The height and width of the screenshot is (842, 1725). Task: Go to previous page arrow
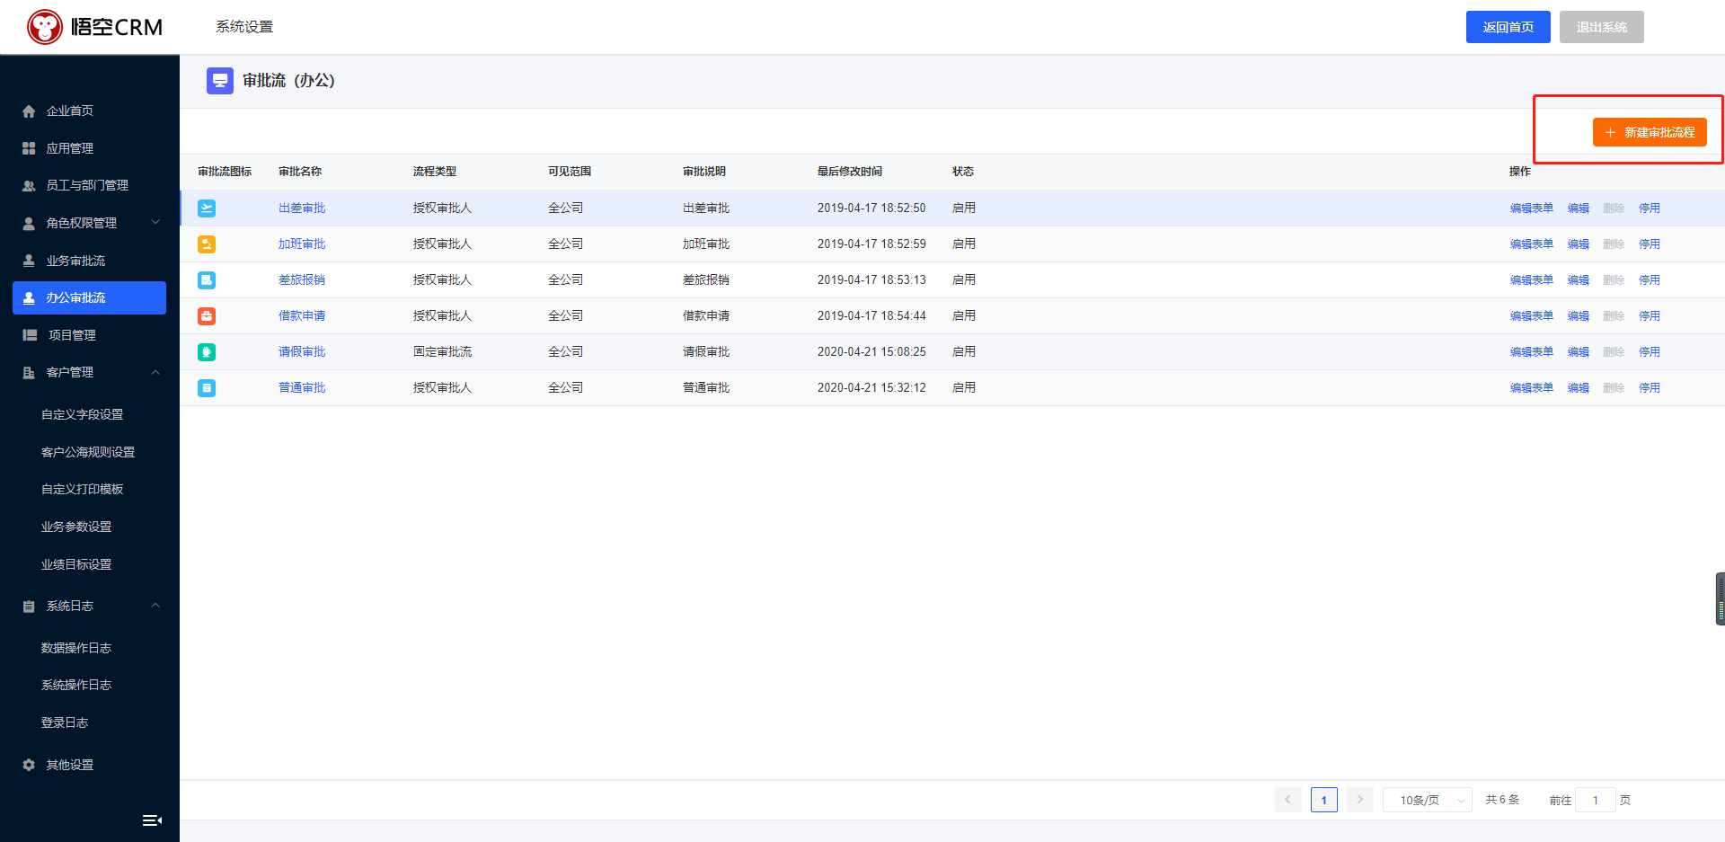pos(1288,800)
